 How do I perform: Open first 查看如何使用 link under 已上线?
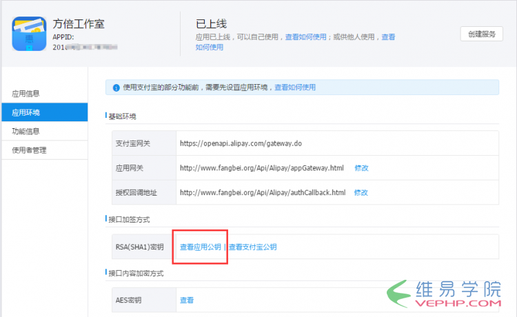(x=305, y=37)
